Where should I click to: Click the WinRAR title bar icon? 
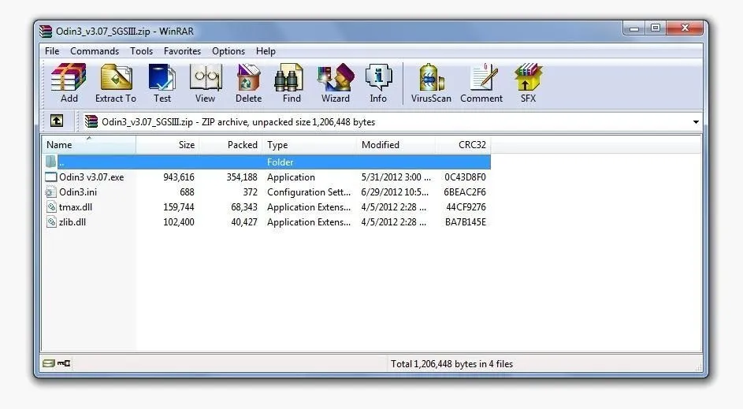tap(46, 32)
